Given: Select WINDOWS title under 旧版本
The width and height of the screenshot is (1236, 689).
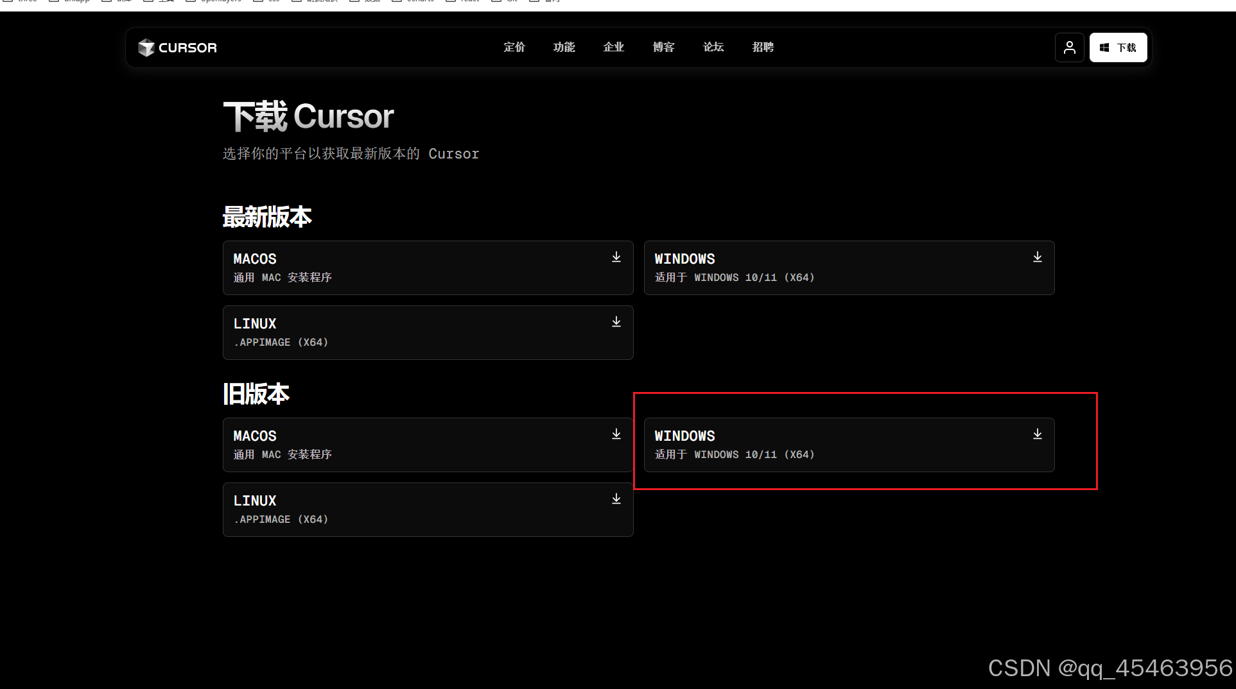Looking at the screenshot, I should [684, 436].
